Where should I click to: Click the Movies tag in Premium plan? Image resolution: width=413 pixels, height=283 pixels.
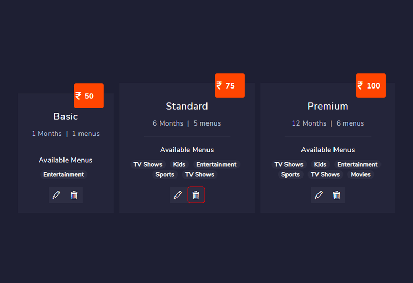click(360, 175)
